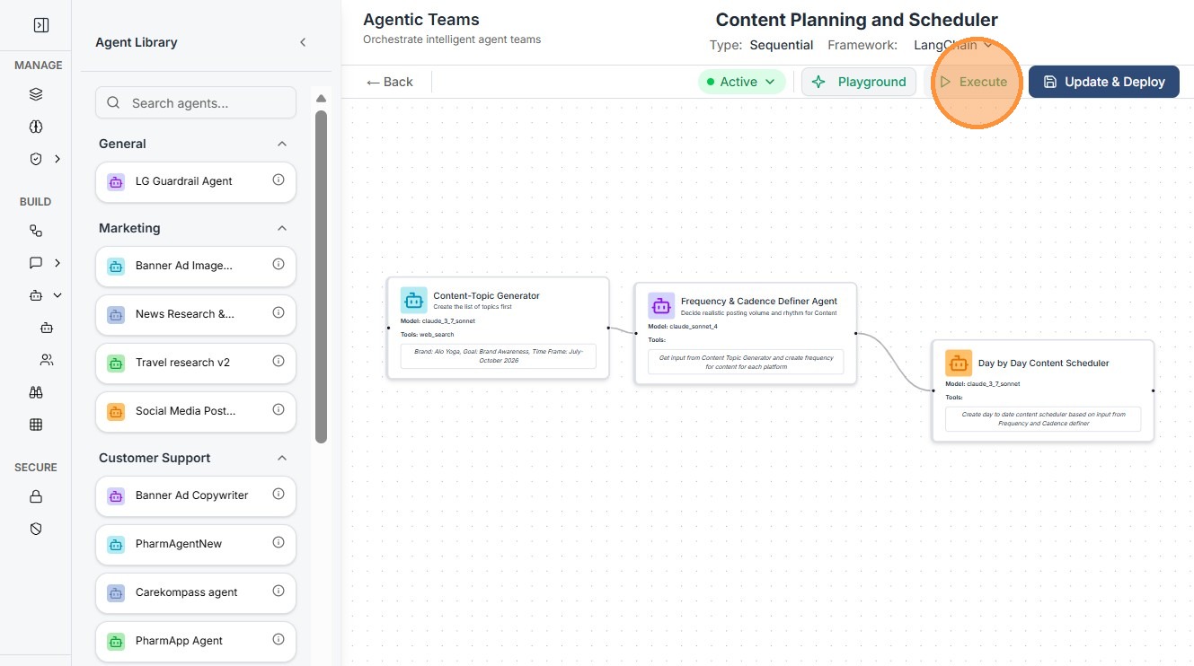Click the Playground button
Screen dimensions: 1194x666
tap(858, 82)
